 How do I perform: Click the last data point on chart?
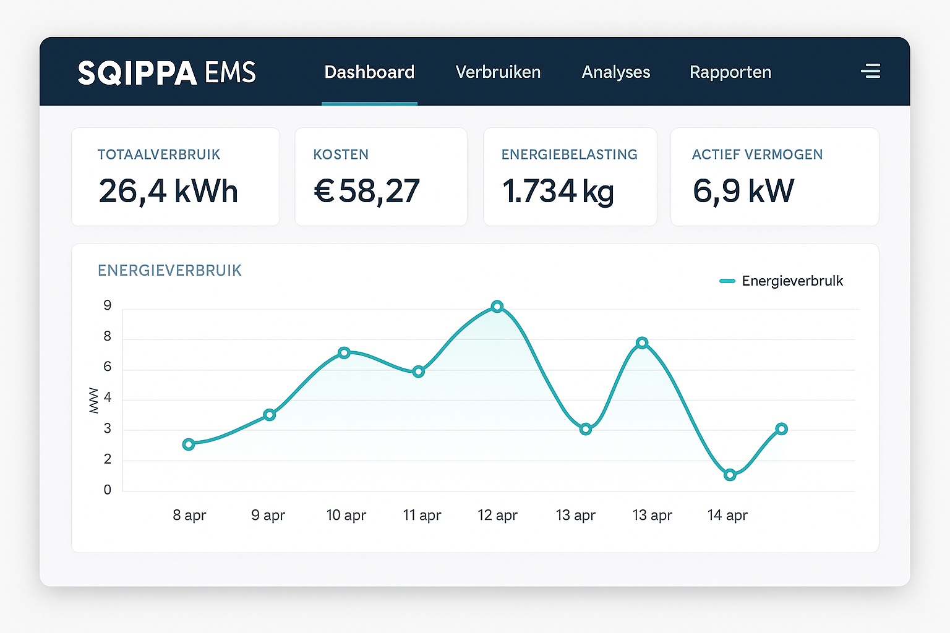[781, 429]
